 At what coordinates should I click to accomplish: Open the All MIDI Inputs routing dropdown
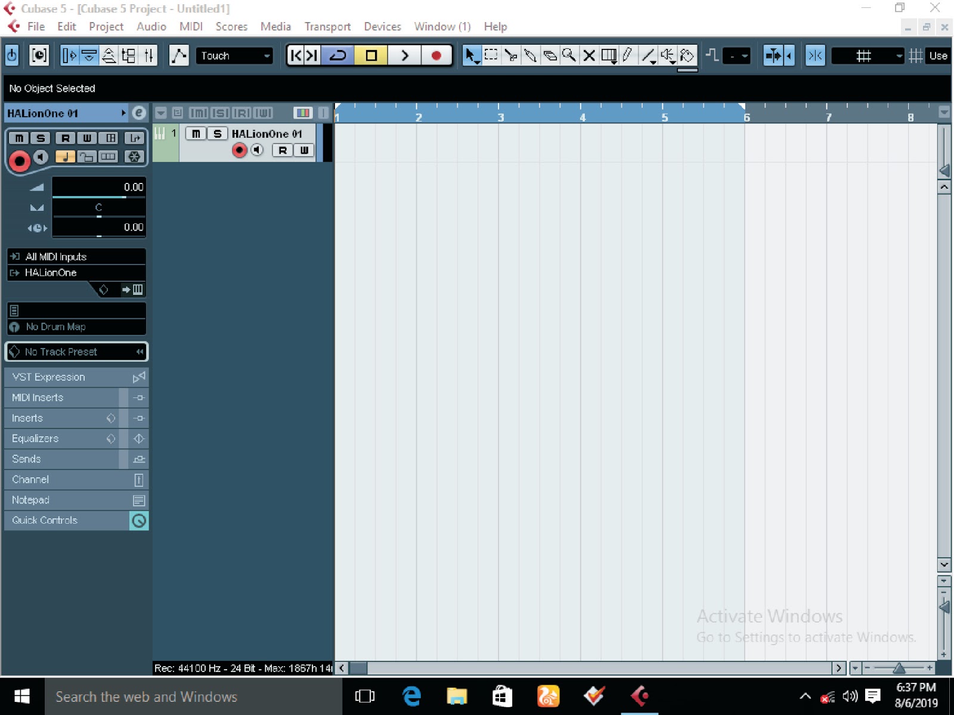(x=76, y=257)
